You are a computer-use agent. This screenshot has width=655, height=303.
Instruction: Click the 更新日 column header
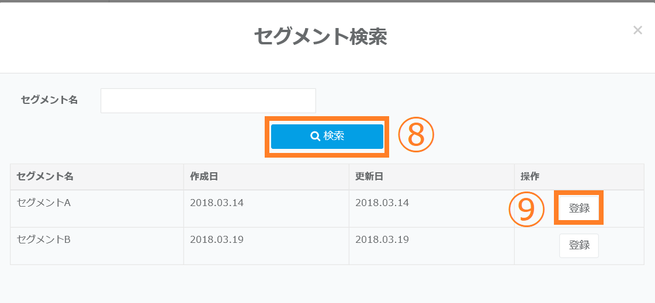pyautogui.click(x=369, y=176)
